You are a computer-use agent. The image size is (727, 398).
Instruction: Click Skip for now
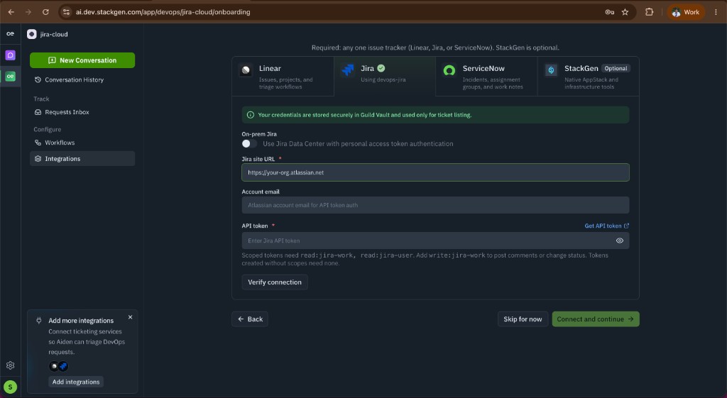[523, 319]
